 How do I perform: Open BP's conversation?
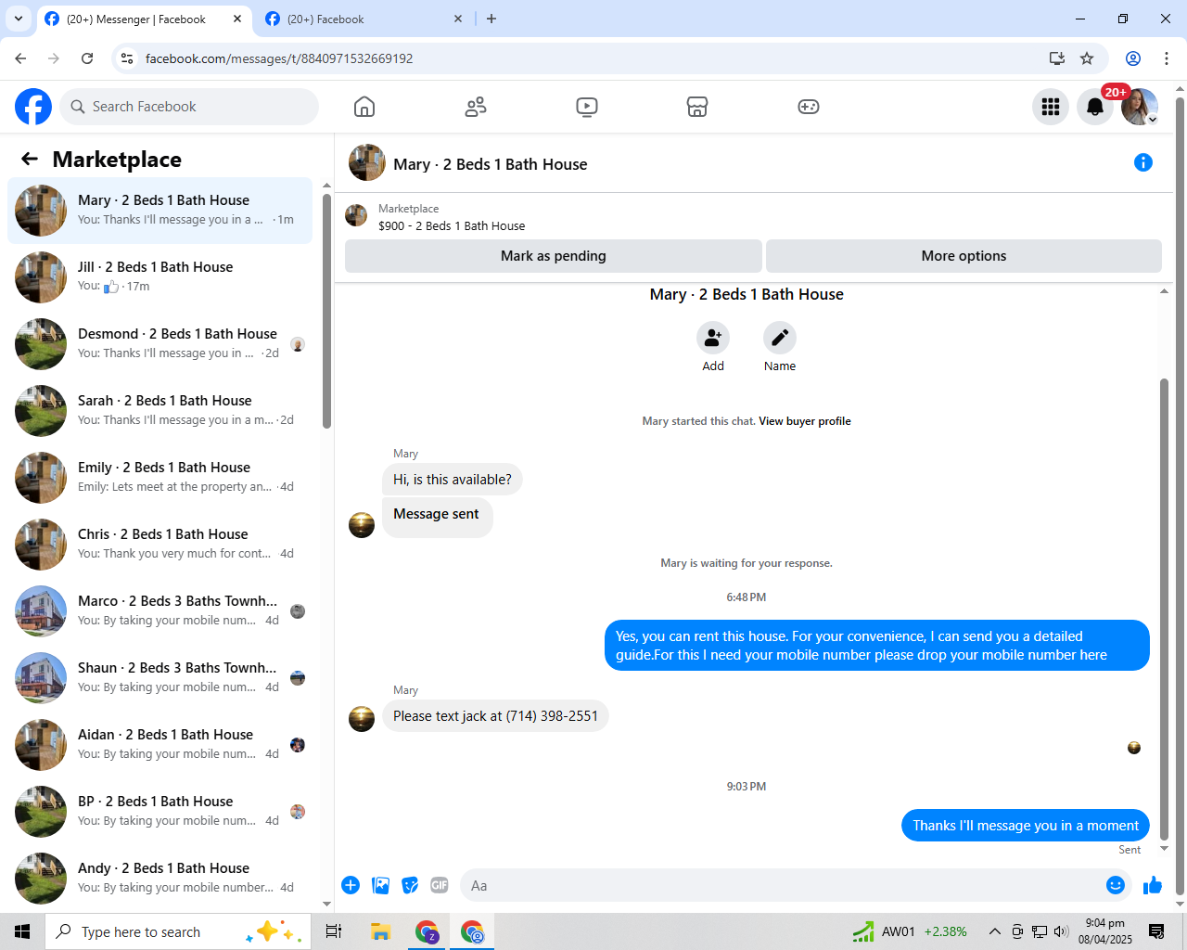point(160,812)
